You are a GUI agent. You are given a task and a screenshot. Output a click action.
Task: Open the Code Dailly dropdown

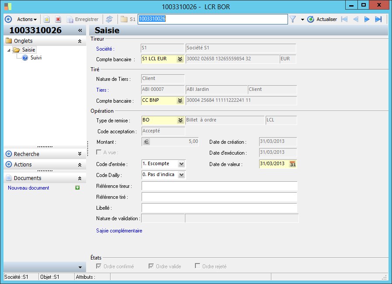[181, 175]
